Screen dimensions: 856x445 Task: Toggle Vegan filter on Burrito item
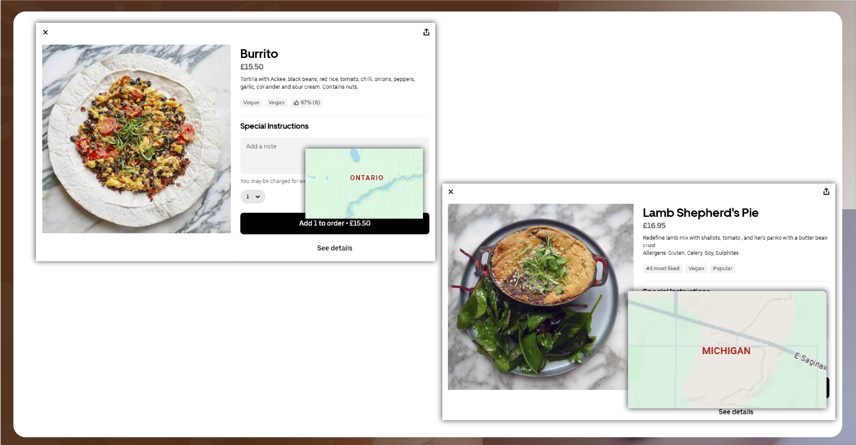251,103
